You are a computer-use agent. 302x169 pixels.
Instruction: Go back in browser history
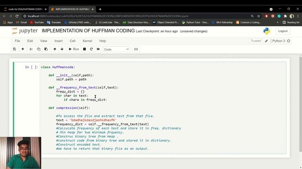pos(4,16)
